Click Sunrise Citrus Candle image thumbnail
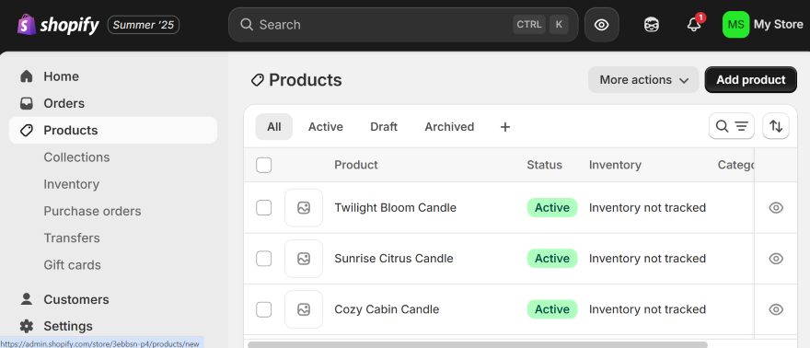The height and width of the screenshot is (348, 810). coord(304,258)
